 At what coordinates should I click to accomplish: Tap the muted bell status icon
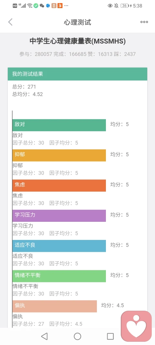coord(116,6)
